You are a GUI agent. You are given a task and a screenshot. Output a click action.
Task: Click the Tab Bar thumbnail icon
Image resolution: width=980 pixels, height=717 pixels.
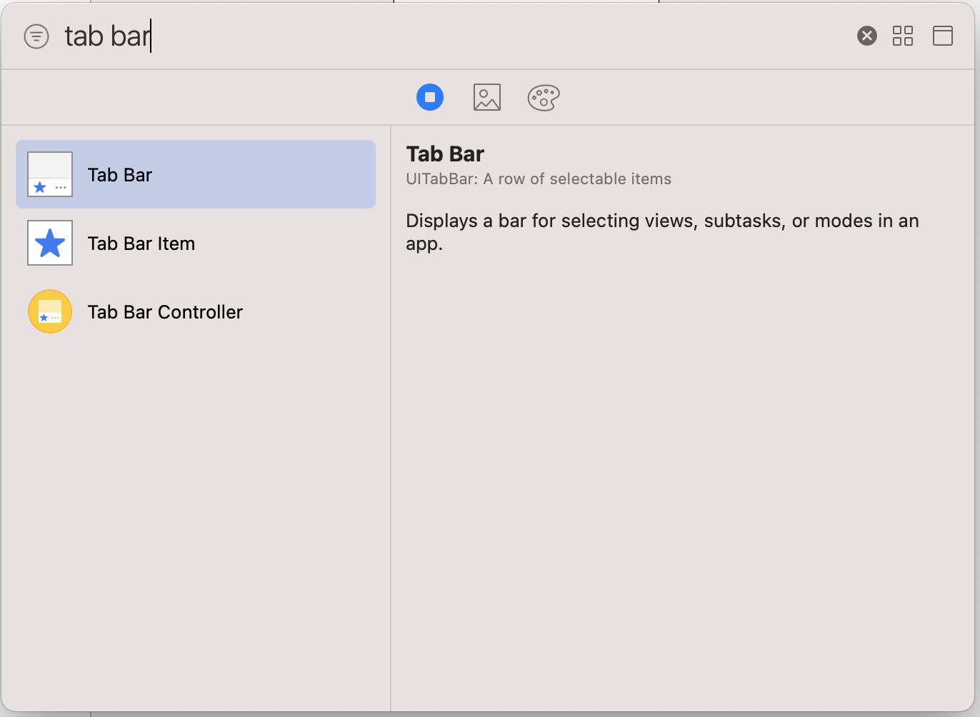(50, 174)
